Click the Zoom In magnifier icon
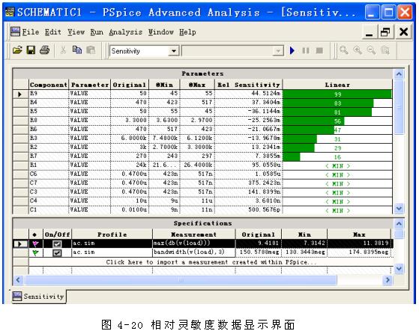Viewport: 419px width, 334px height. pyautogui.click(x=358, y=50)
